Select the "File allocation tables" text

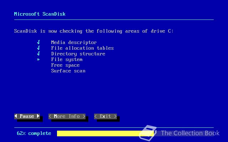click(x=82, y=48)
